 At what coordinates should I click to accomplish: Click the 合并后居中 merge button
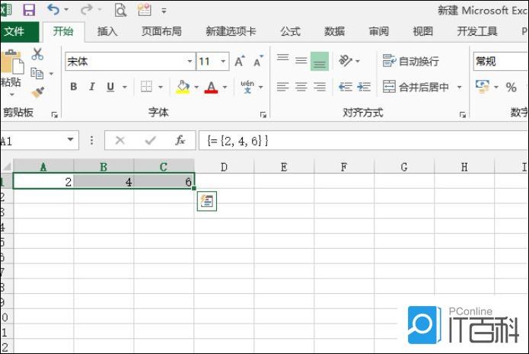(416, 87)
